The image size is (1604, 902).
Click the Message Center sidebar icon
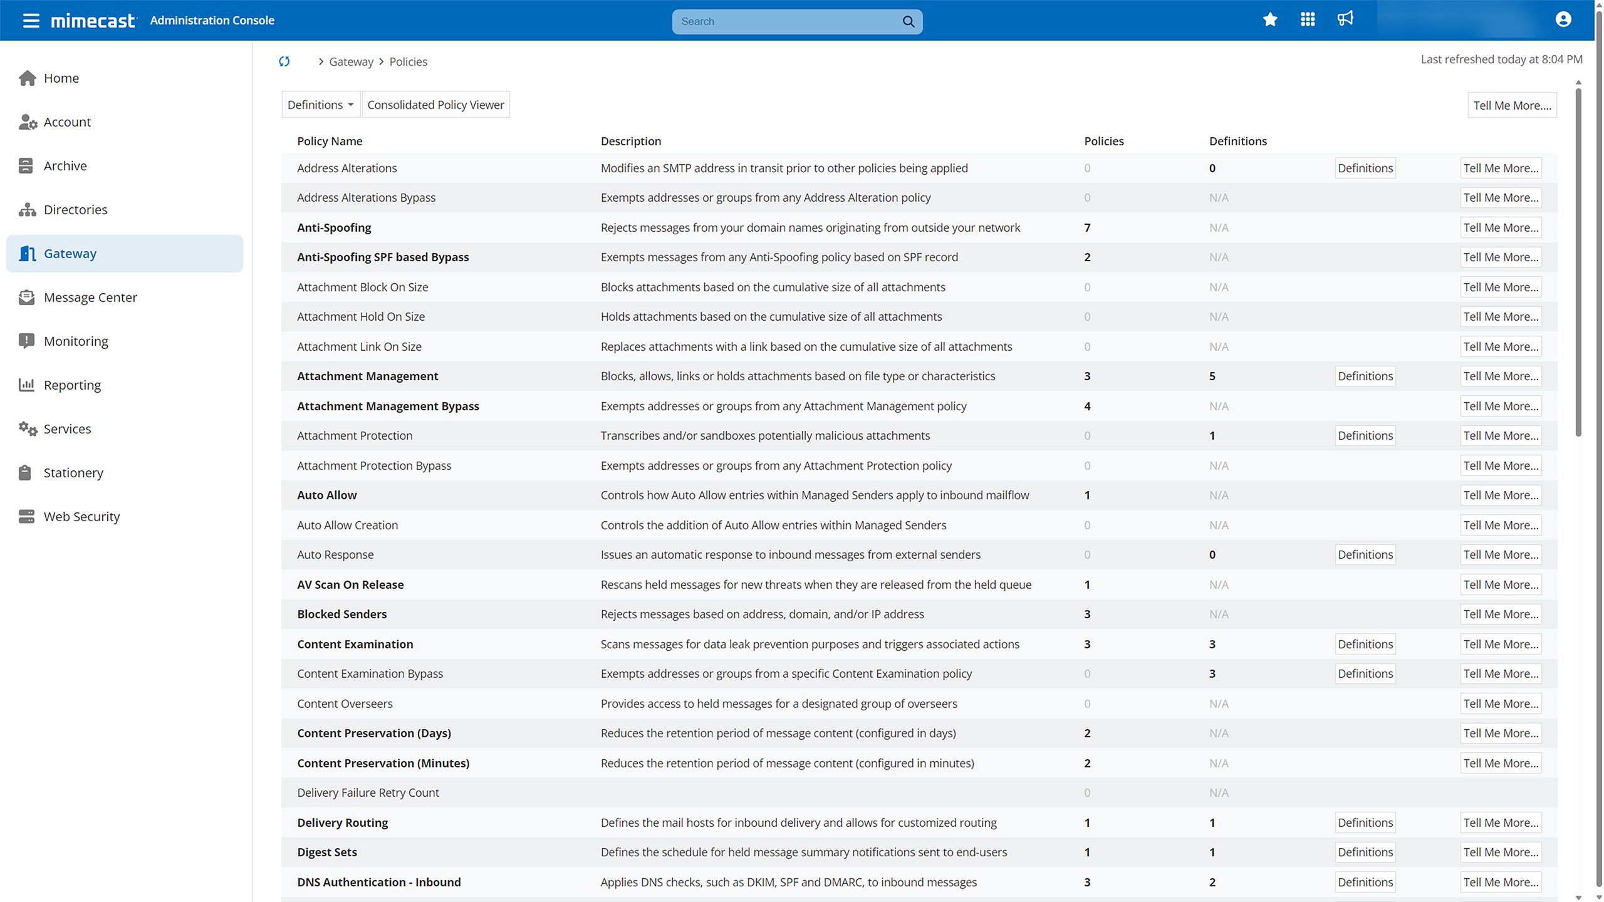click(27, 298)
